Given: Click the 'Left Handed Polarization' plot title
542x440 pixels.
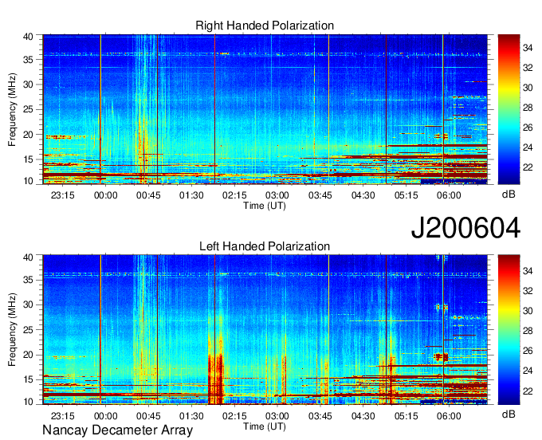Looking at the screenshot, I should (x=265, y=246).
